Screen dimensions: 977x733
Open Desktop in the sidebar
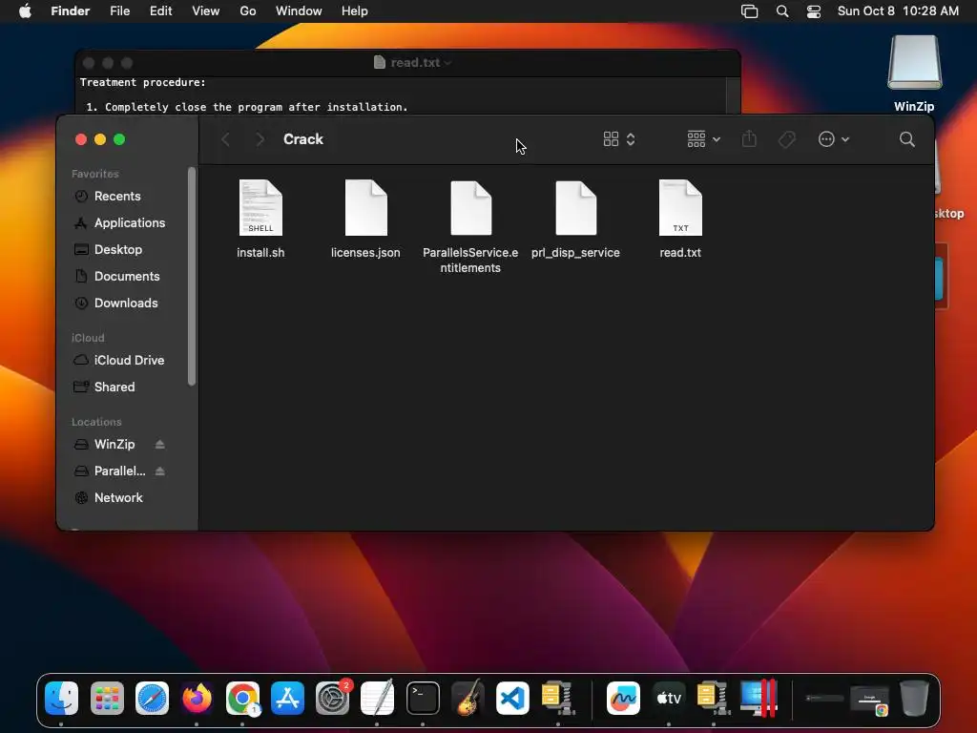[117, 249]
